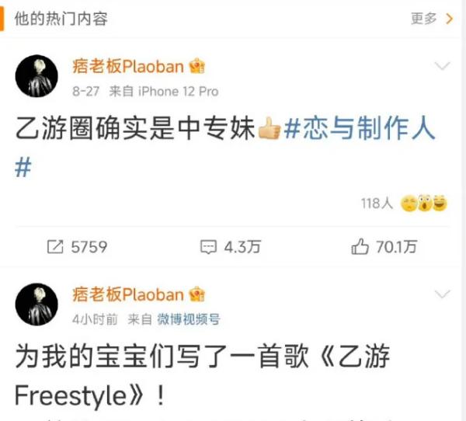Screen dimensions: 466x421
Task: Click the crown badge beside second username
Action: 197,294
